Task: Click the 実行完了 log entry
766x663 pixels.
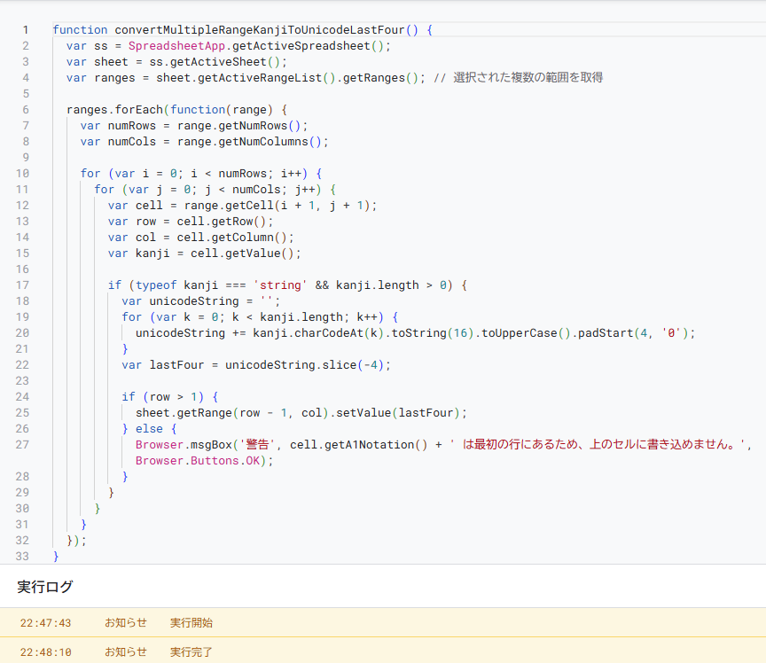Action: [x=191, y=651]
